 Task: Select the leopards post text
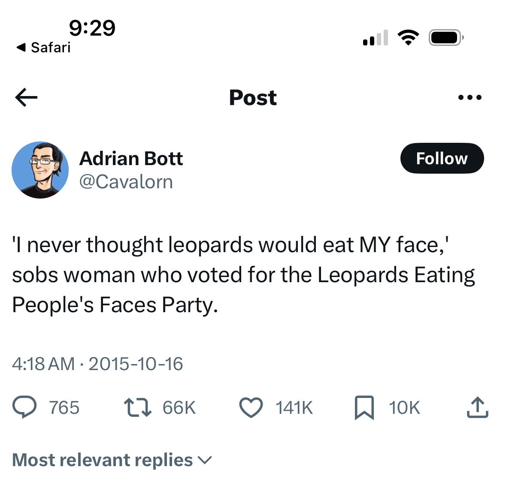click(243, 274)
